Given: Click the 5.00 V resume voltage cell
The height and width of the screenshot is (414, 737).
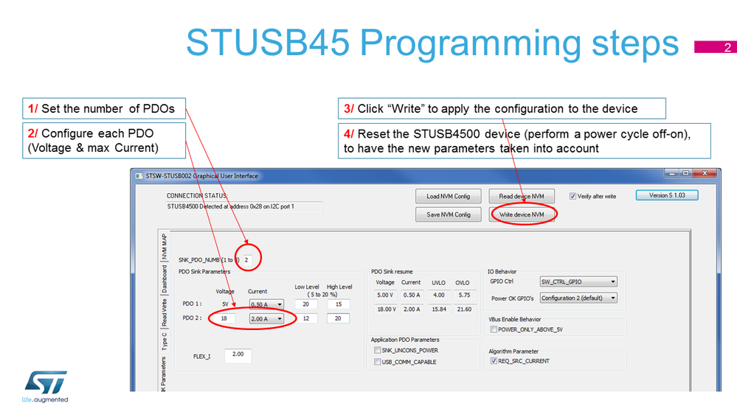Looking at the screenshot, I should (x=385, y=295).
